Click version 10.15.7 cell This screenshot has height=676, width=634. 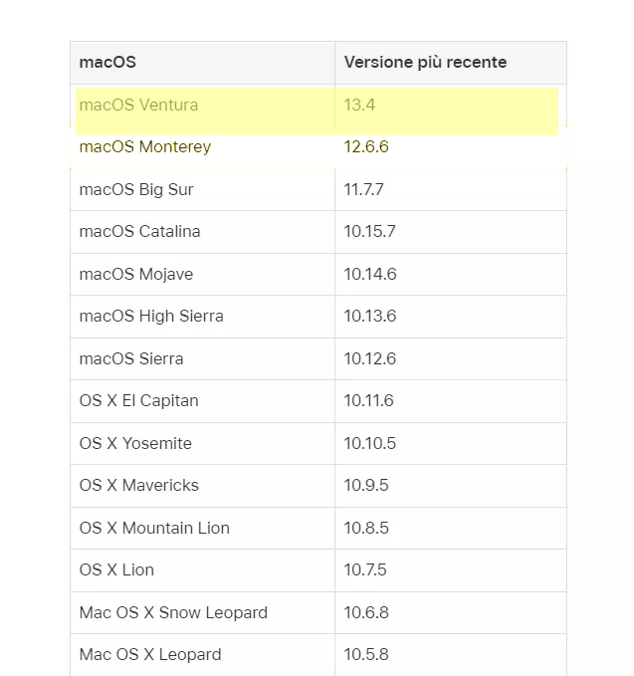tap(369, 232)
